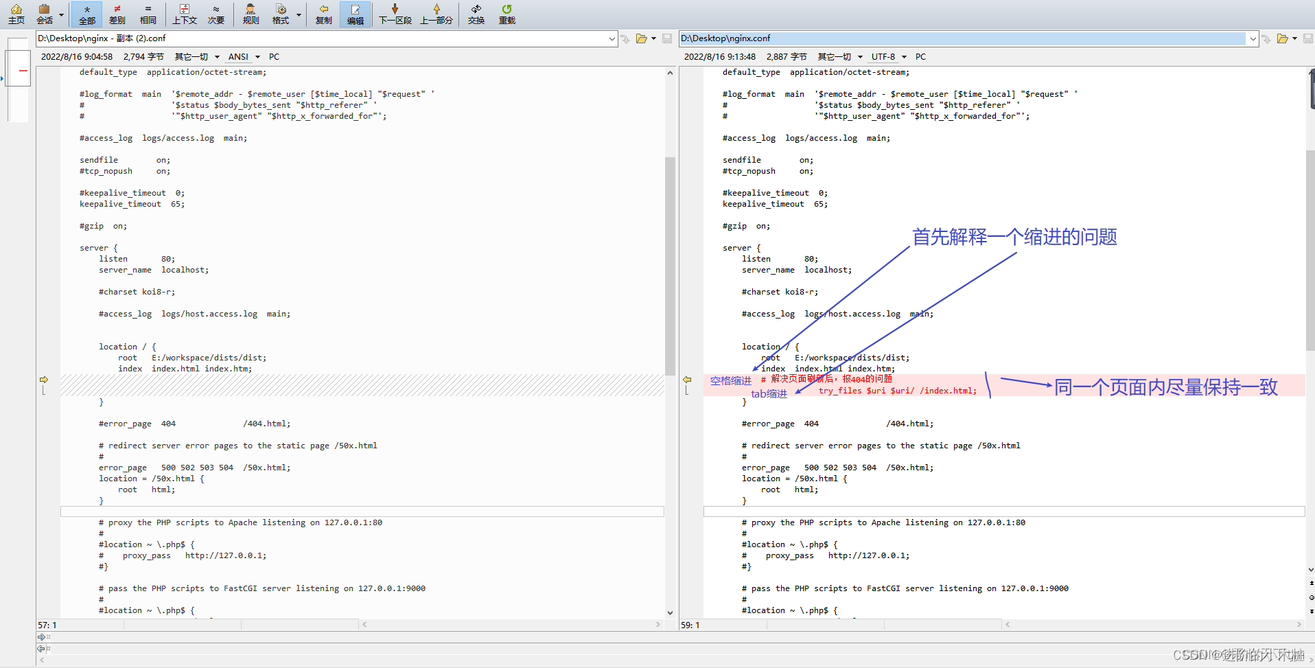Reload files with the 重载 button
The image size is (1315, 668).
507,14
